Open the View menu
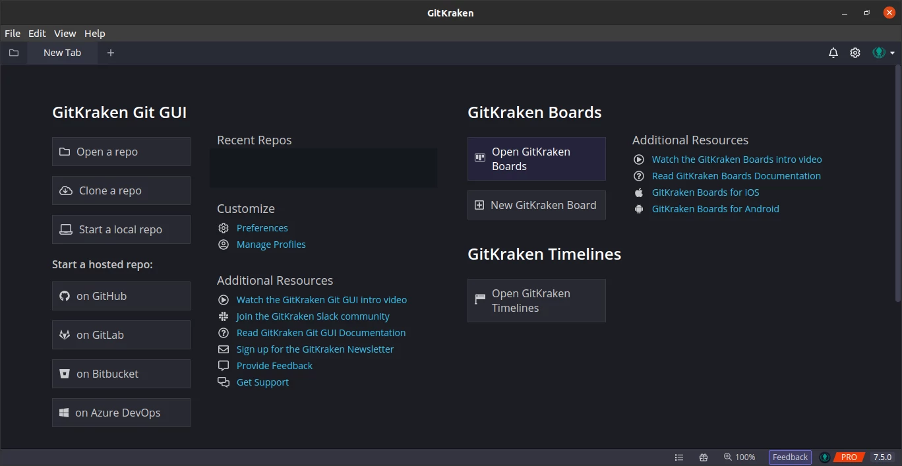 [65, 34]
